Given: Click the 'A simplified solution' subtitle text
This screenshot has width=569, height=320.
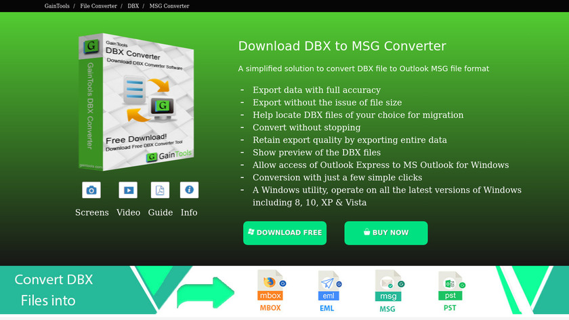Looking at the screenshot, I should (x=364, y=68).
